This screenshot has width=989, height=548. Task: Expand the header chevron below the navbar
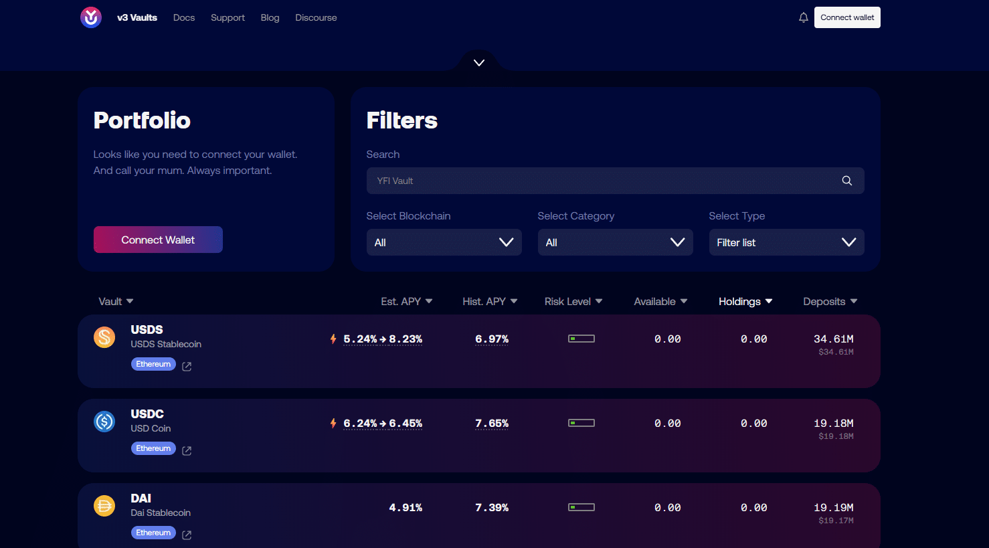pyautogui.click(x=479, y=62)
